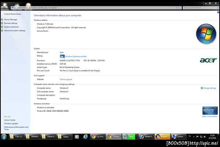This screenshot has width=220, height=147.
Task: Open Learn more online link
Action: coord(210,116)
